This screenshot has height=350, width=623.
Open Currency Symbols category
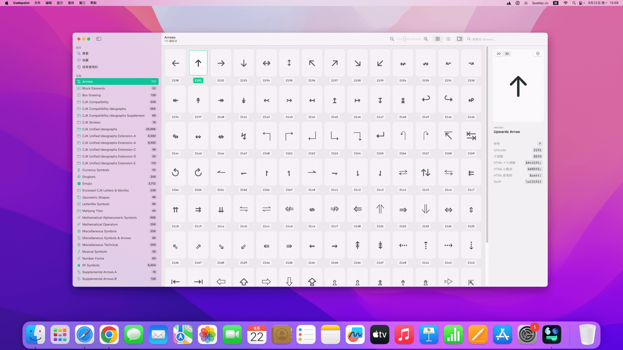click(96, 170)
